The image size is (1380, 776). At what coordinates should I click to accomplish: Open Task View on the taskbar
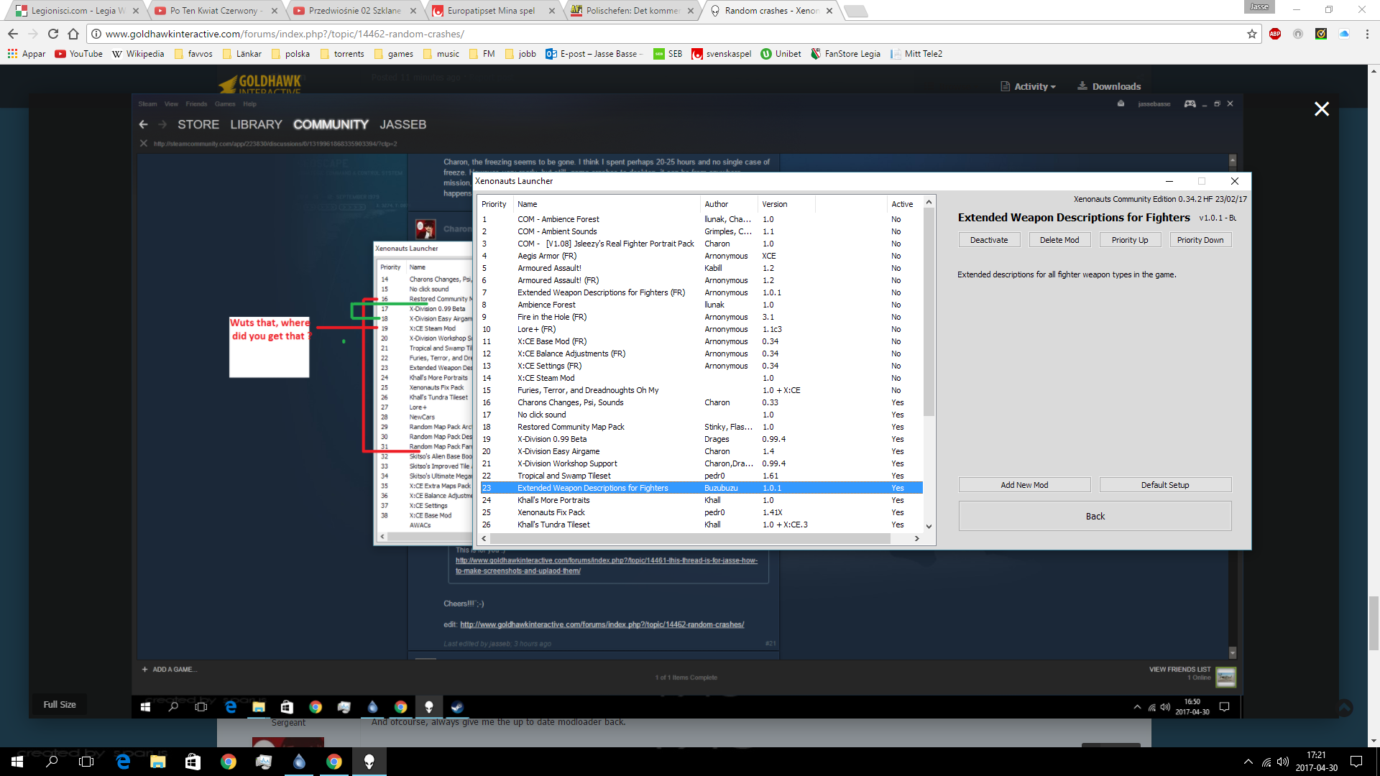point(86,762)
